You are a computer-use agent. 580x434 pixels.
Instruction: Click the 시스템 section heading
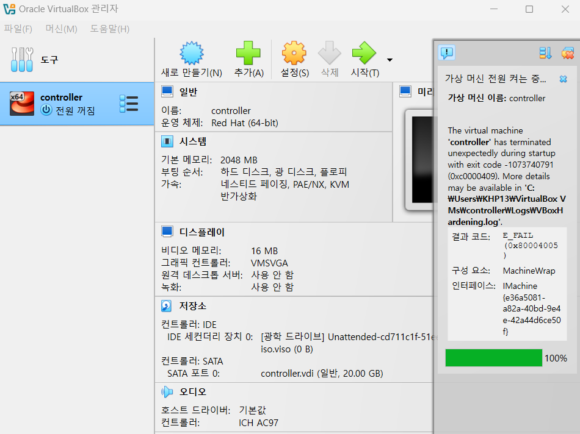click(193, 141)
